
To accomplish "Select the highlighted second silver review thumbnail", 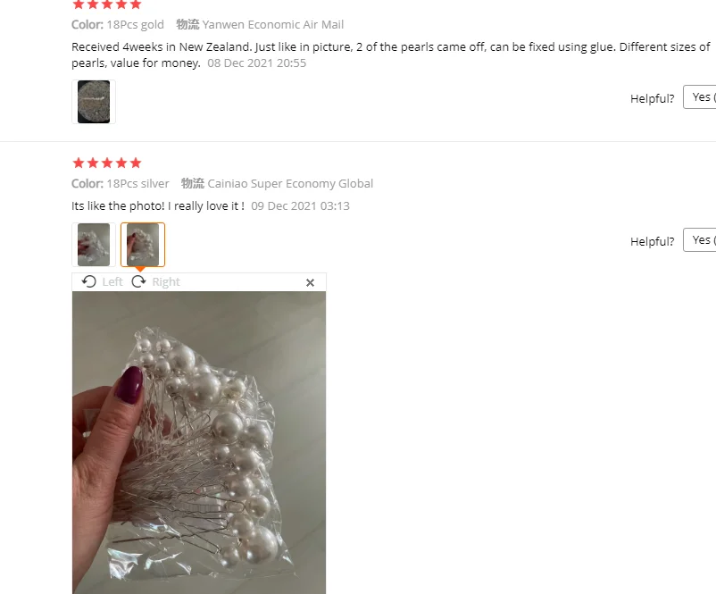I will 143,245.
